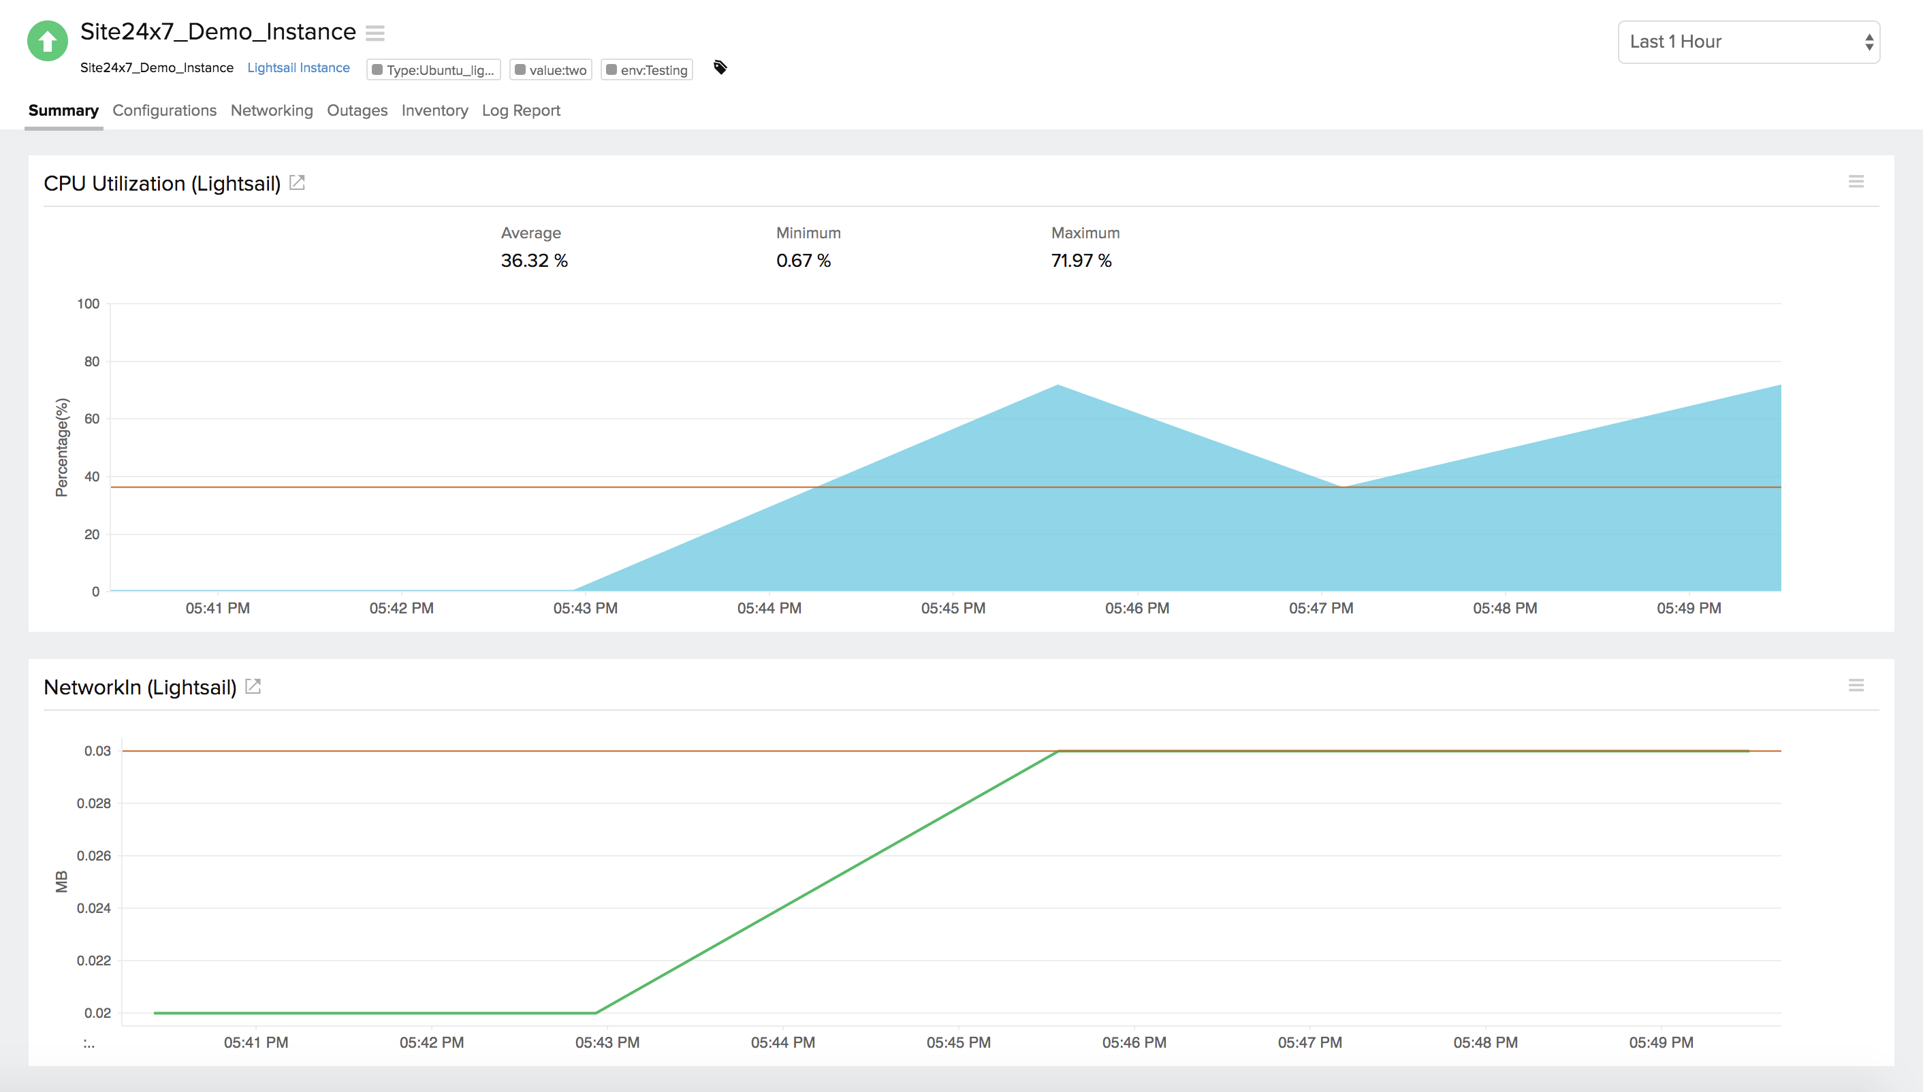The width and height of the screenshot is (1923, 1092).
Task: Click the Lightsail Instance link
Action: point(298,67)
